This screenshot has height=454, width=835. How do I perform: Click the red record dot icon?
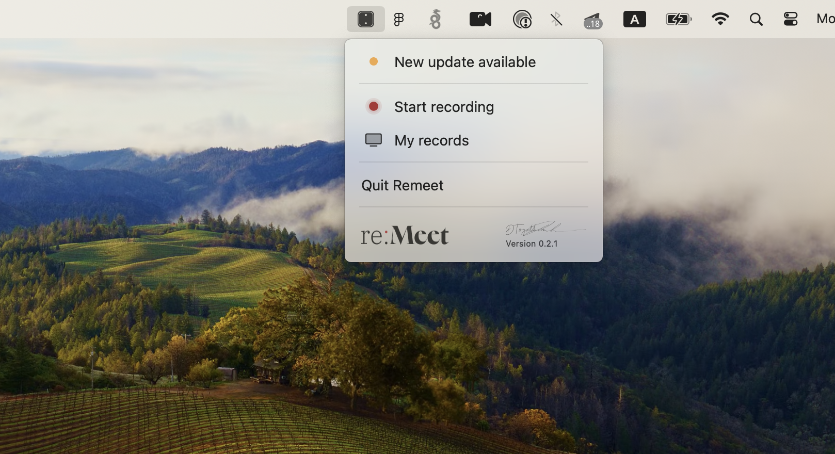point(374,106)
